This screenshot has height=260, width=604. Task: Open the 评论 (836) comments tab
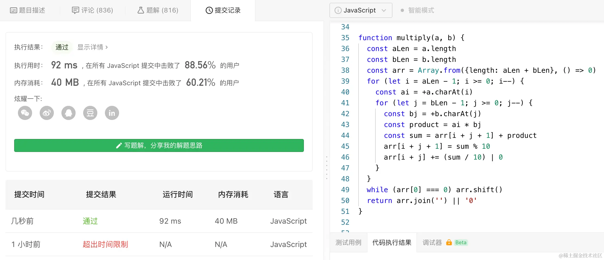(x=92, y=10)
